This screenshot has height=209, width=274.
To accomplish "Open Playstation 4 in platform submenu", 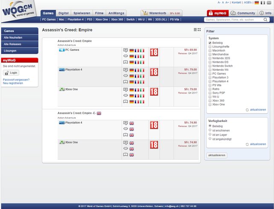I will [x=76, y=20].
